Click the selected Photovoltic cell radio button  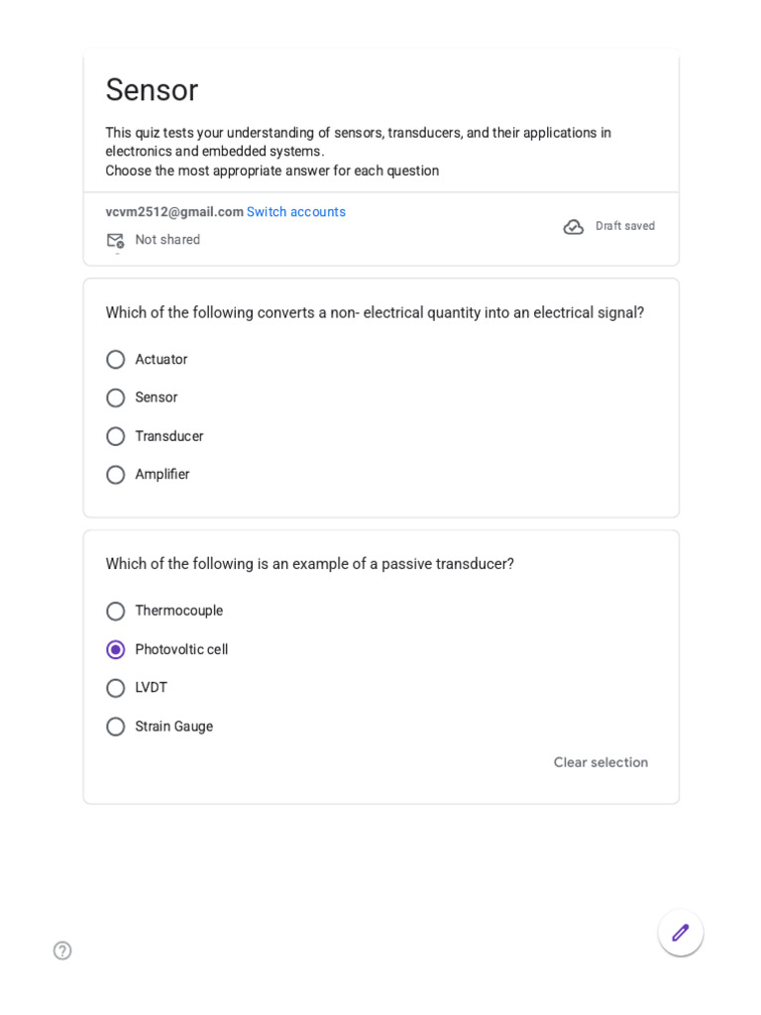tap(115, 649)
